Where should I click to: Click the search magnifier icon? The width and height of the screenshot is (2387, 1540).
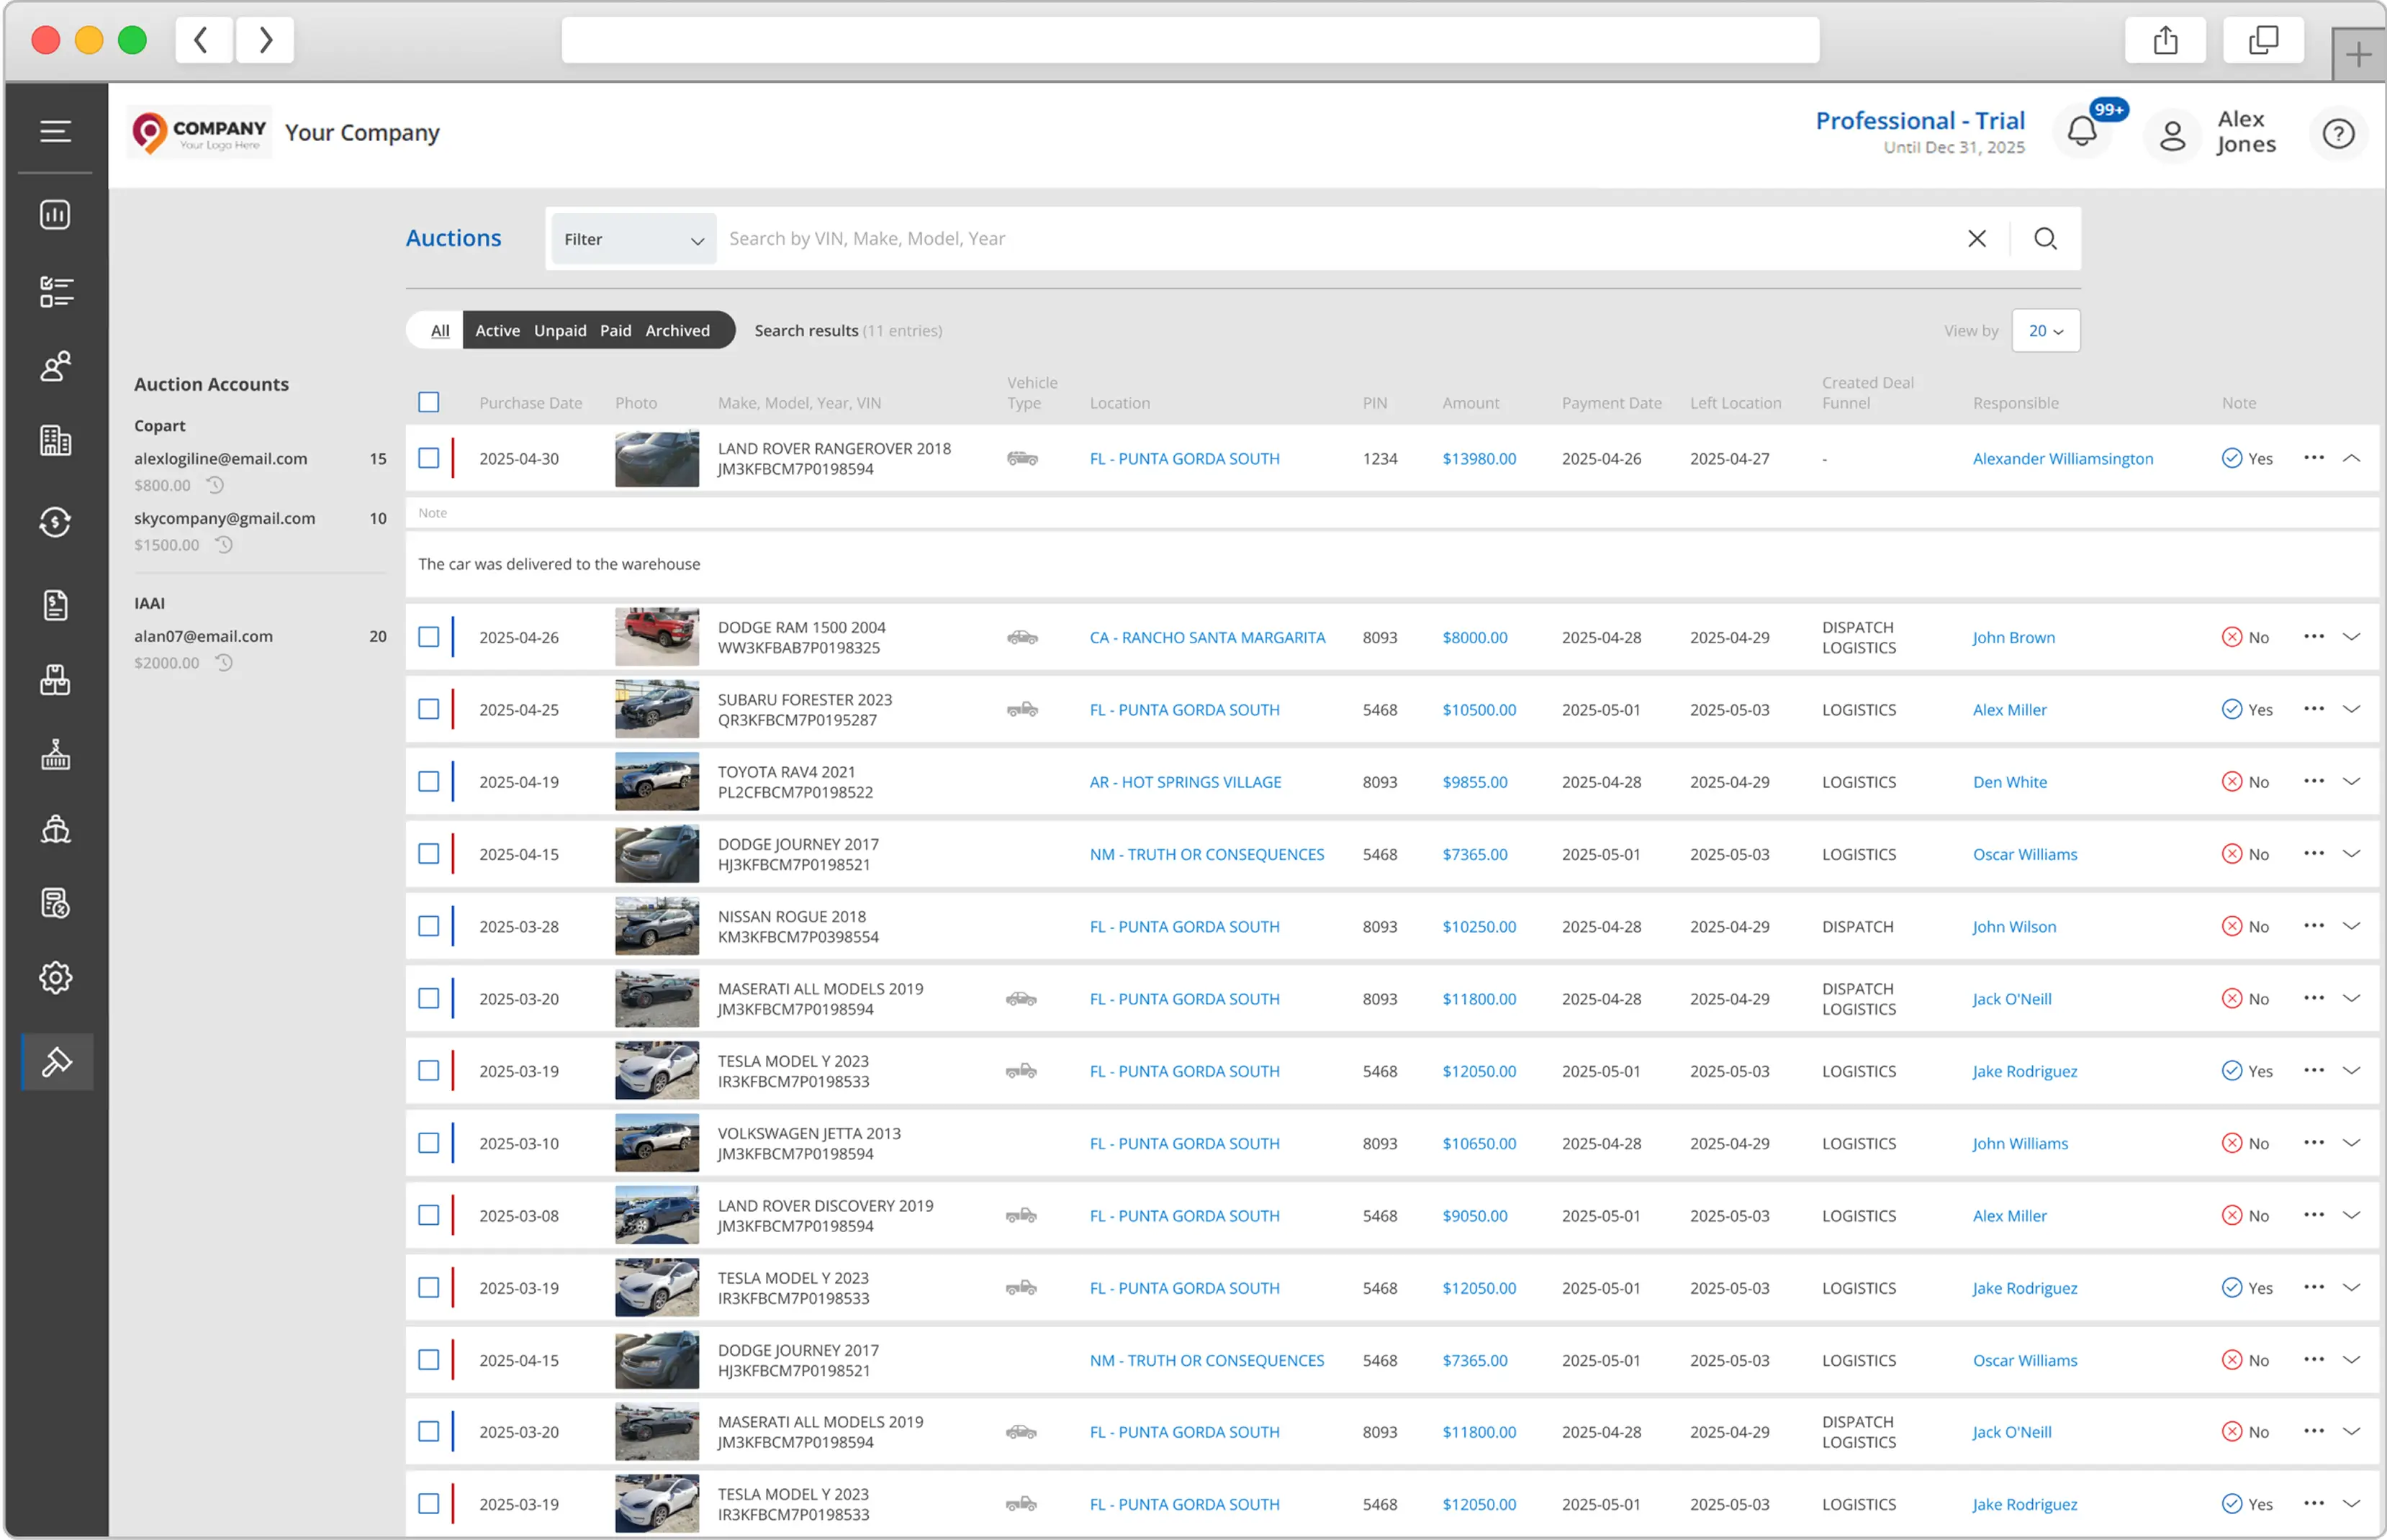pyautogui.click(x=2045, y=239)
